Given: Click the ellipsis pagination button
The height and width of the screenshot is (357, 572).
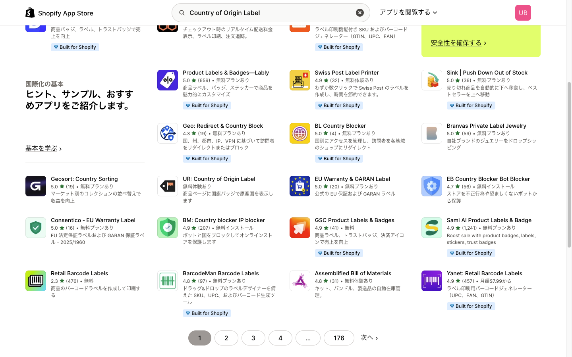Looking at the screenshot, I should click(308, 338).
